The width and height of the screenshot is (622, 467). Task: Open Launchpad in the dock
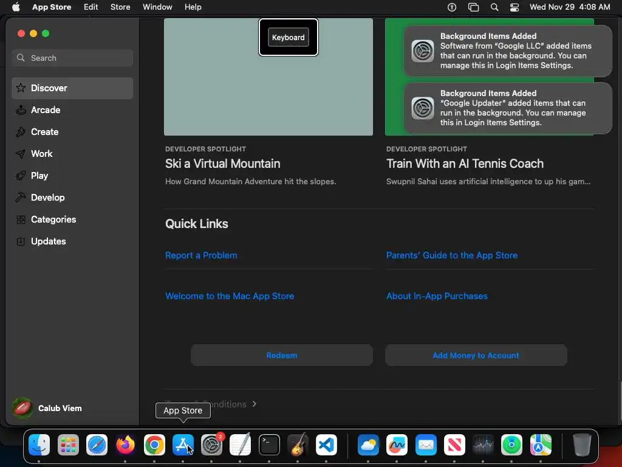68,445
